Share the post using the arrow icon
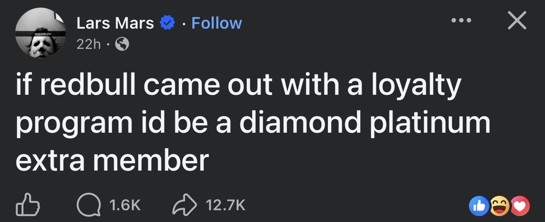The width and height of the screenshot is (545, 222). coord(184,205)
